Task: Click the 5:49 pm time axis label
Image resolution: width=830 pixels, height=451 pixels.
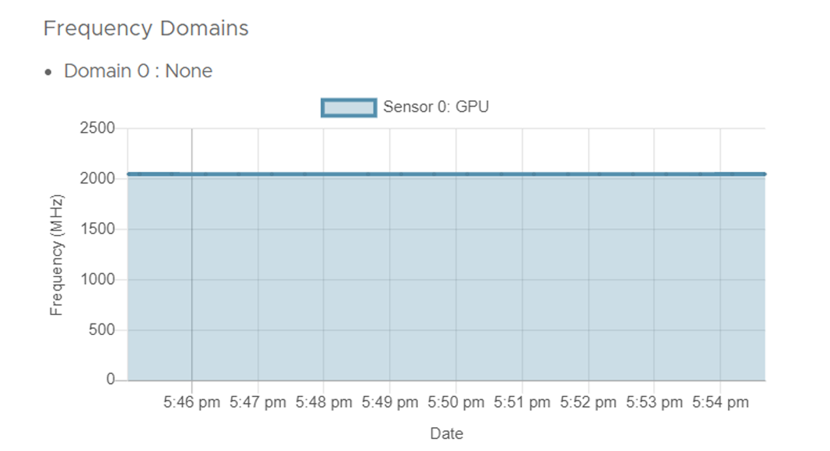Action: click(x=390, y=403)
